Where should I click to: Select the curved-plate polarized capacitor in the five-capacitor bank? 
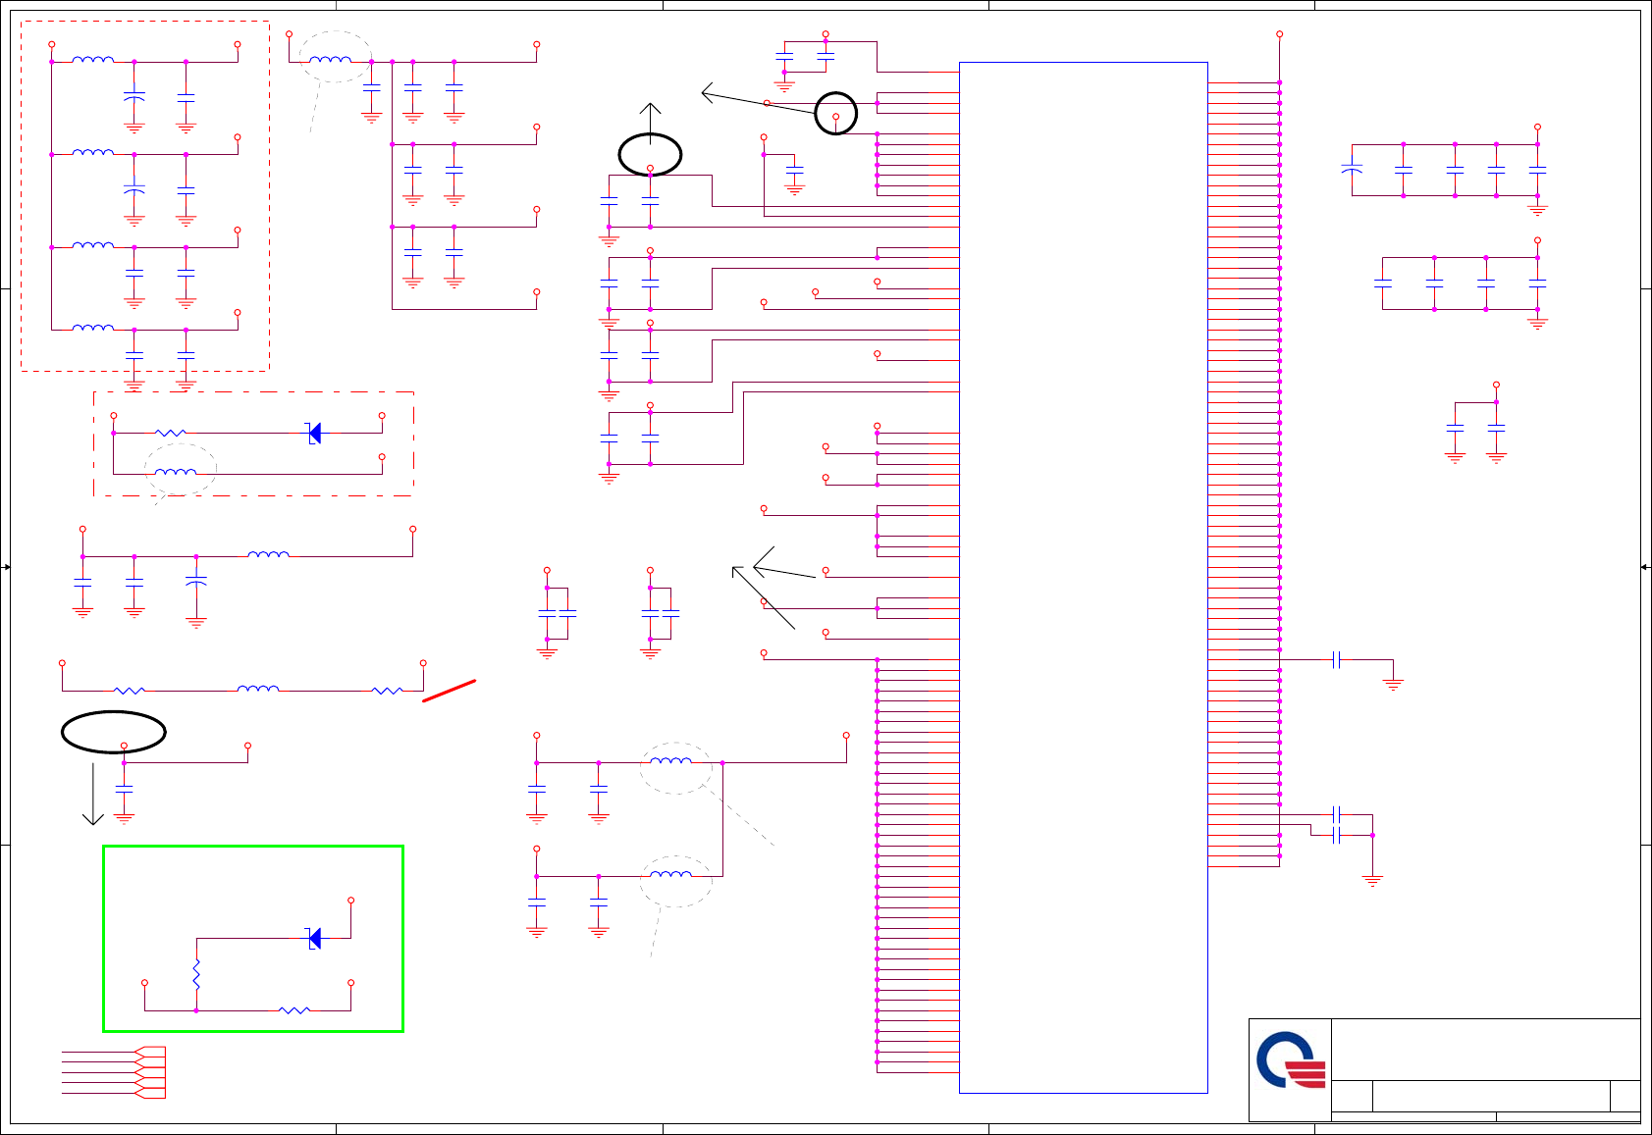pos(1352,170)
